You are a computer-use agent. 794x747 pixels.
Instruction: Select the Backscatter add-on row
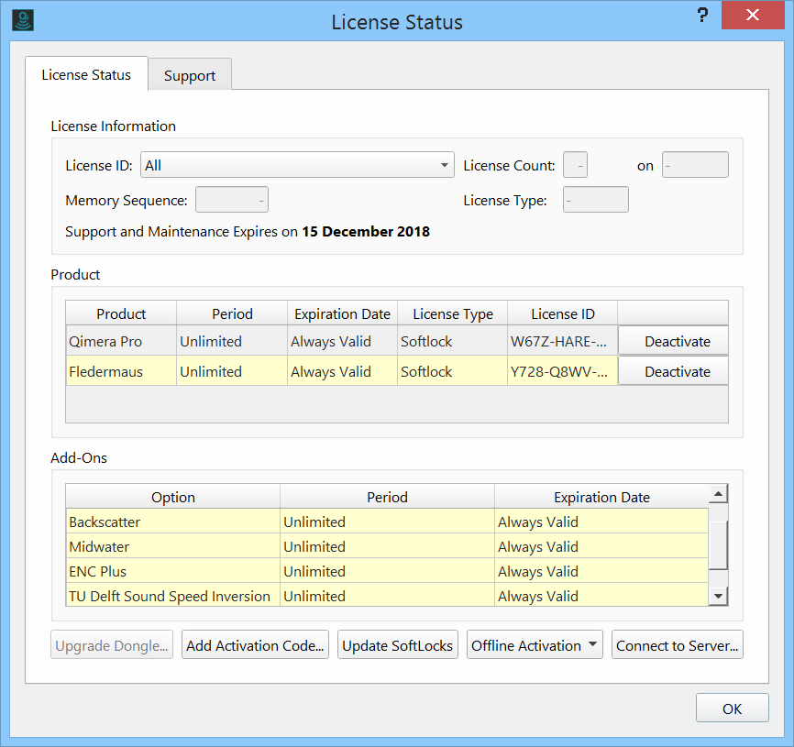click(172, 522)
